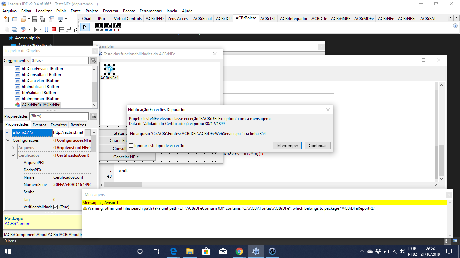Select btnConsultar: TButton in component tree

[41, 75]
